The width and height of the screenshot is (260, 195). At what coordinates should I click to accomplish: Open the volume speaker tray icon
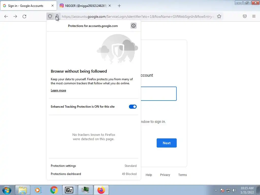pos(234,190)
